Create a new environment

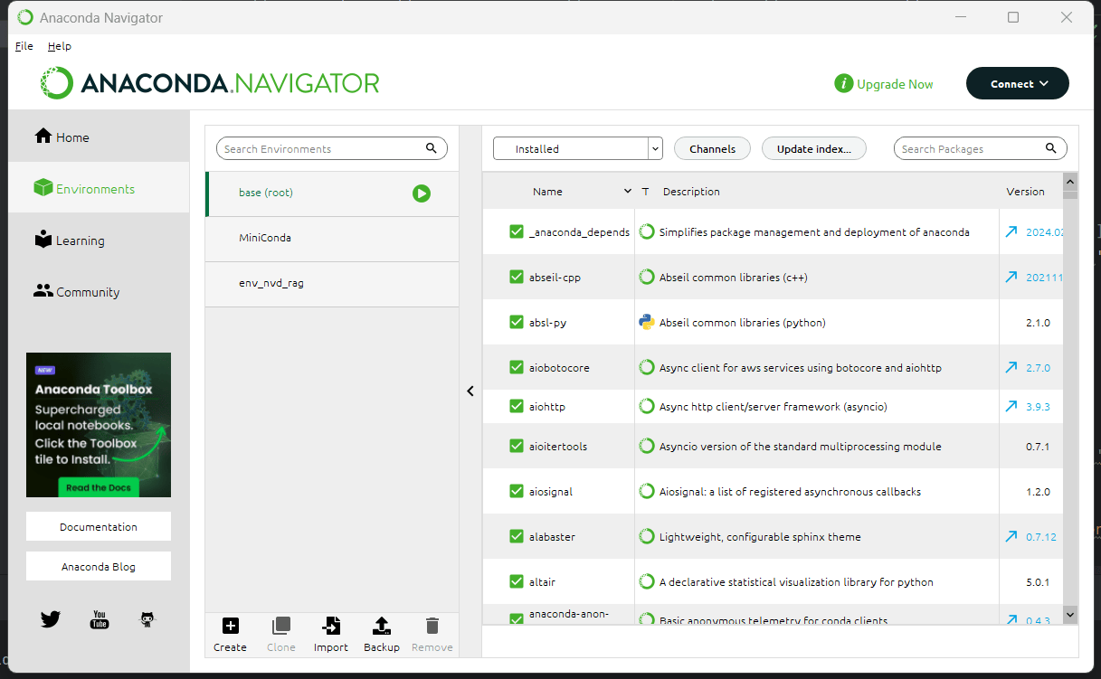[230, 635]
